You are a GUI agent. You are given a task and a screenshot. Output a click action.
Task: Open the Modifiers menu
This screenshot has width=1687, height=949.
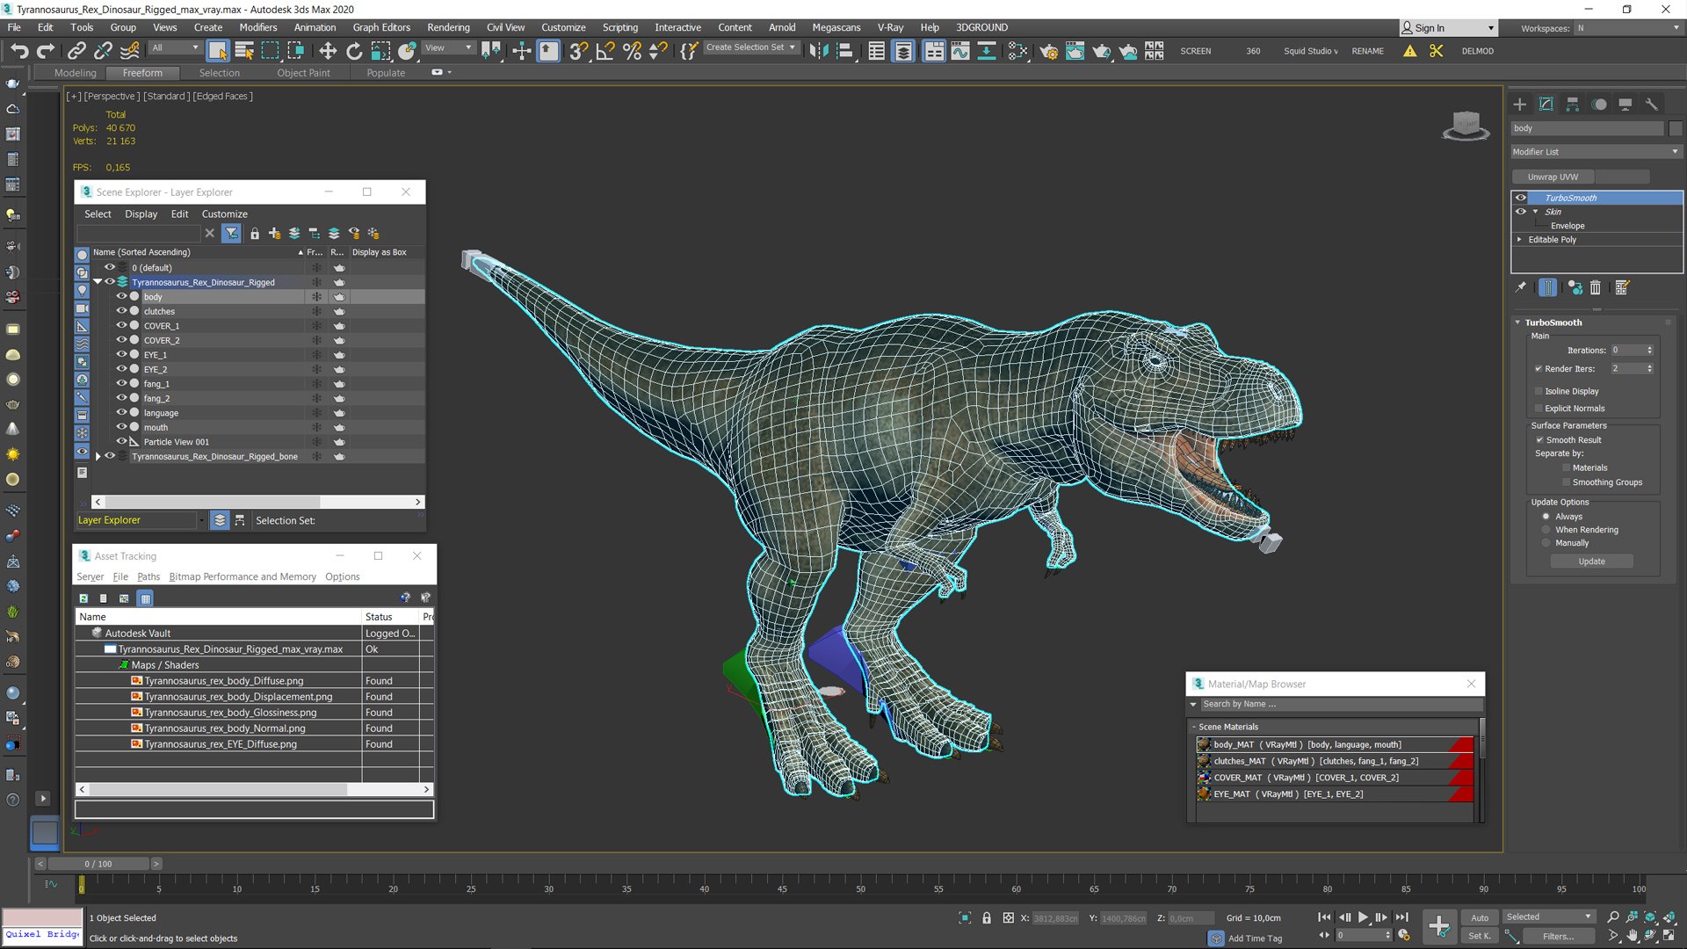258,27
